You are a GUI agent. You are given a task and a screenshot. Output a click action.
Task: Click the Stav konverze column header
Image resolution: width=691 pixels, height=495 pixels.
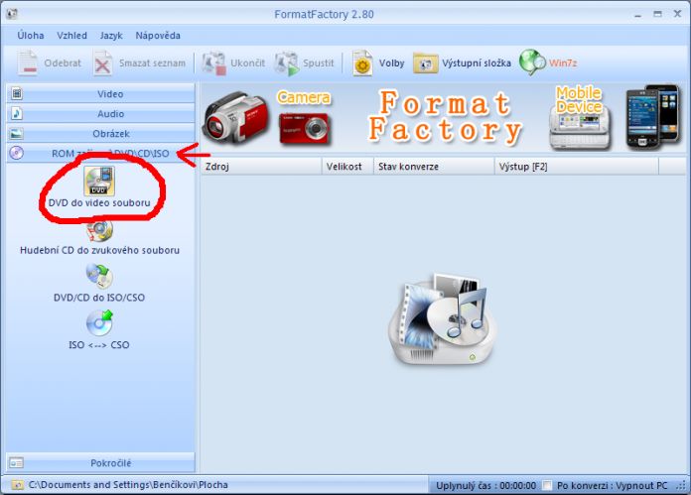434,167
